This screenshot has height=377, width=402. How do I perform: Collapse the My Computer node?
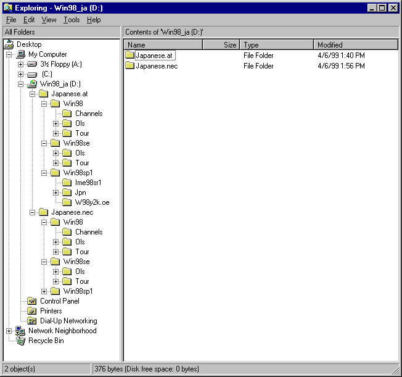(x=9, y=54)
